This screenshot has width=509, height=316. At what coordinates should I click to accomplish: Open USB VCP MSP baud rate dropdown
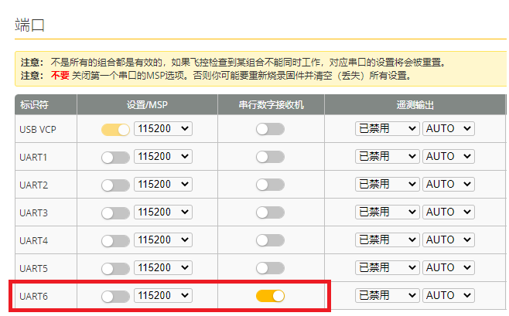point(162,129)
